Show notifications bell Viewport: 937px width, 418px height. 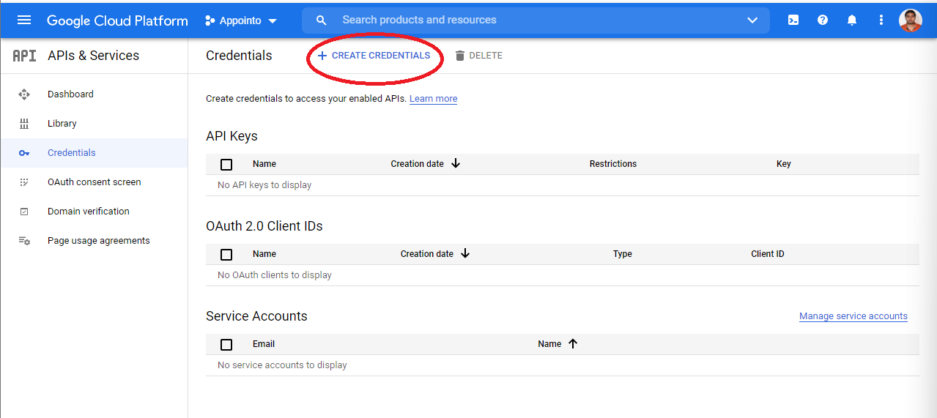point(852,20)
